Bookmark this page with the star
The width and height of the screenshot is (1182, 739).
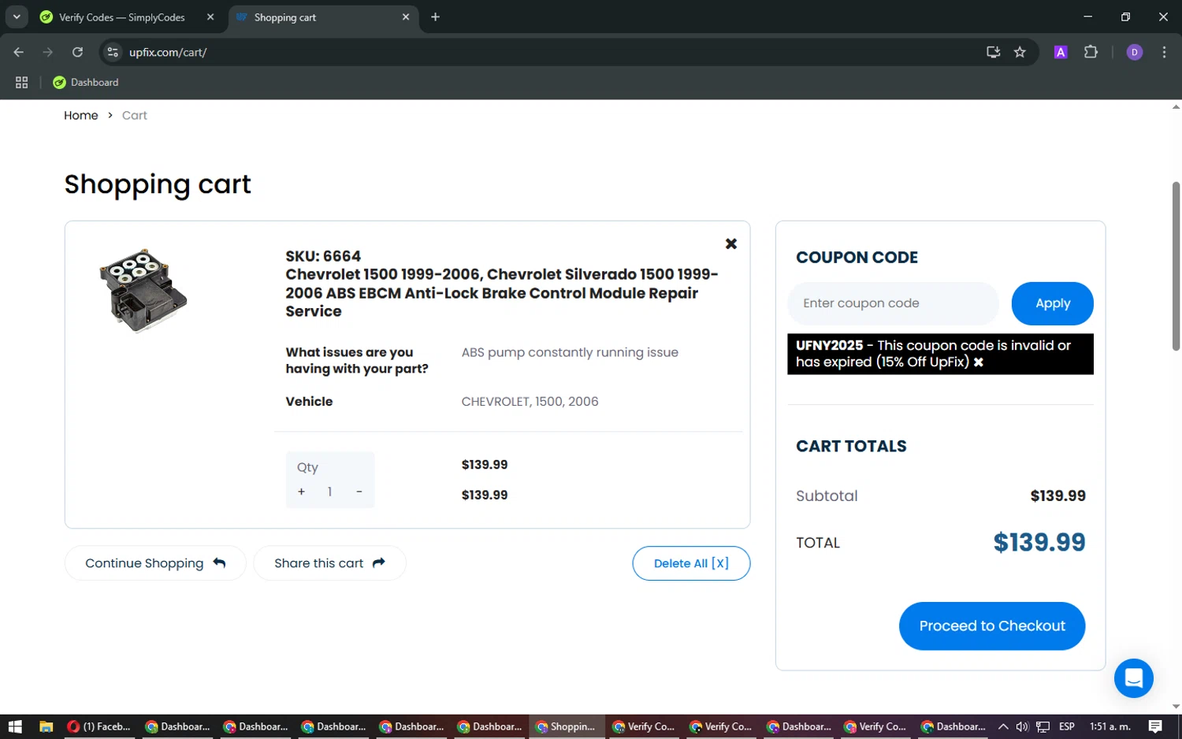pyautogui.click(x=1020, y=52)
